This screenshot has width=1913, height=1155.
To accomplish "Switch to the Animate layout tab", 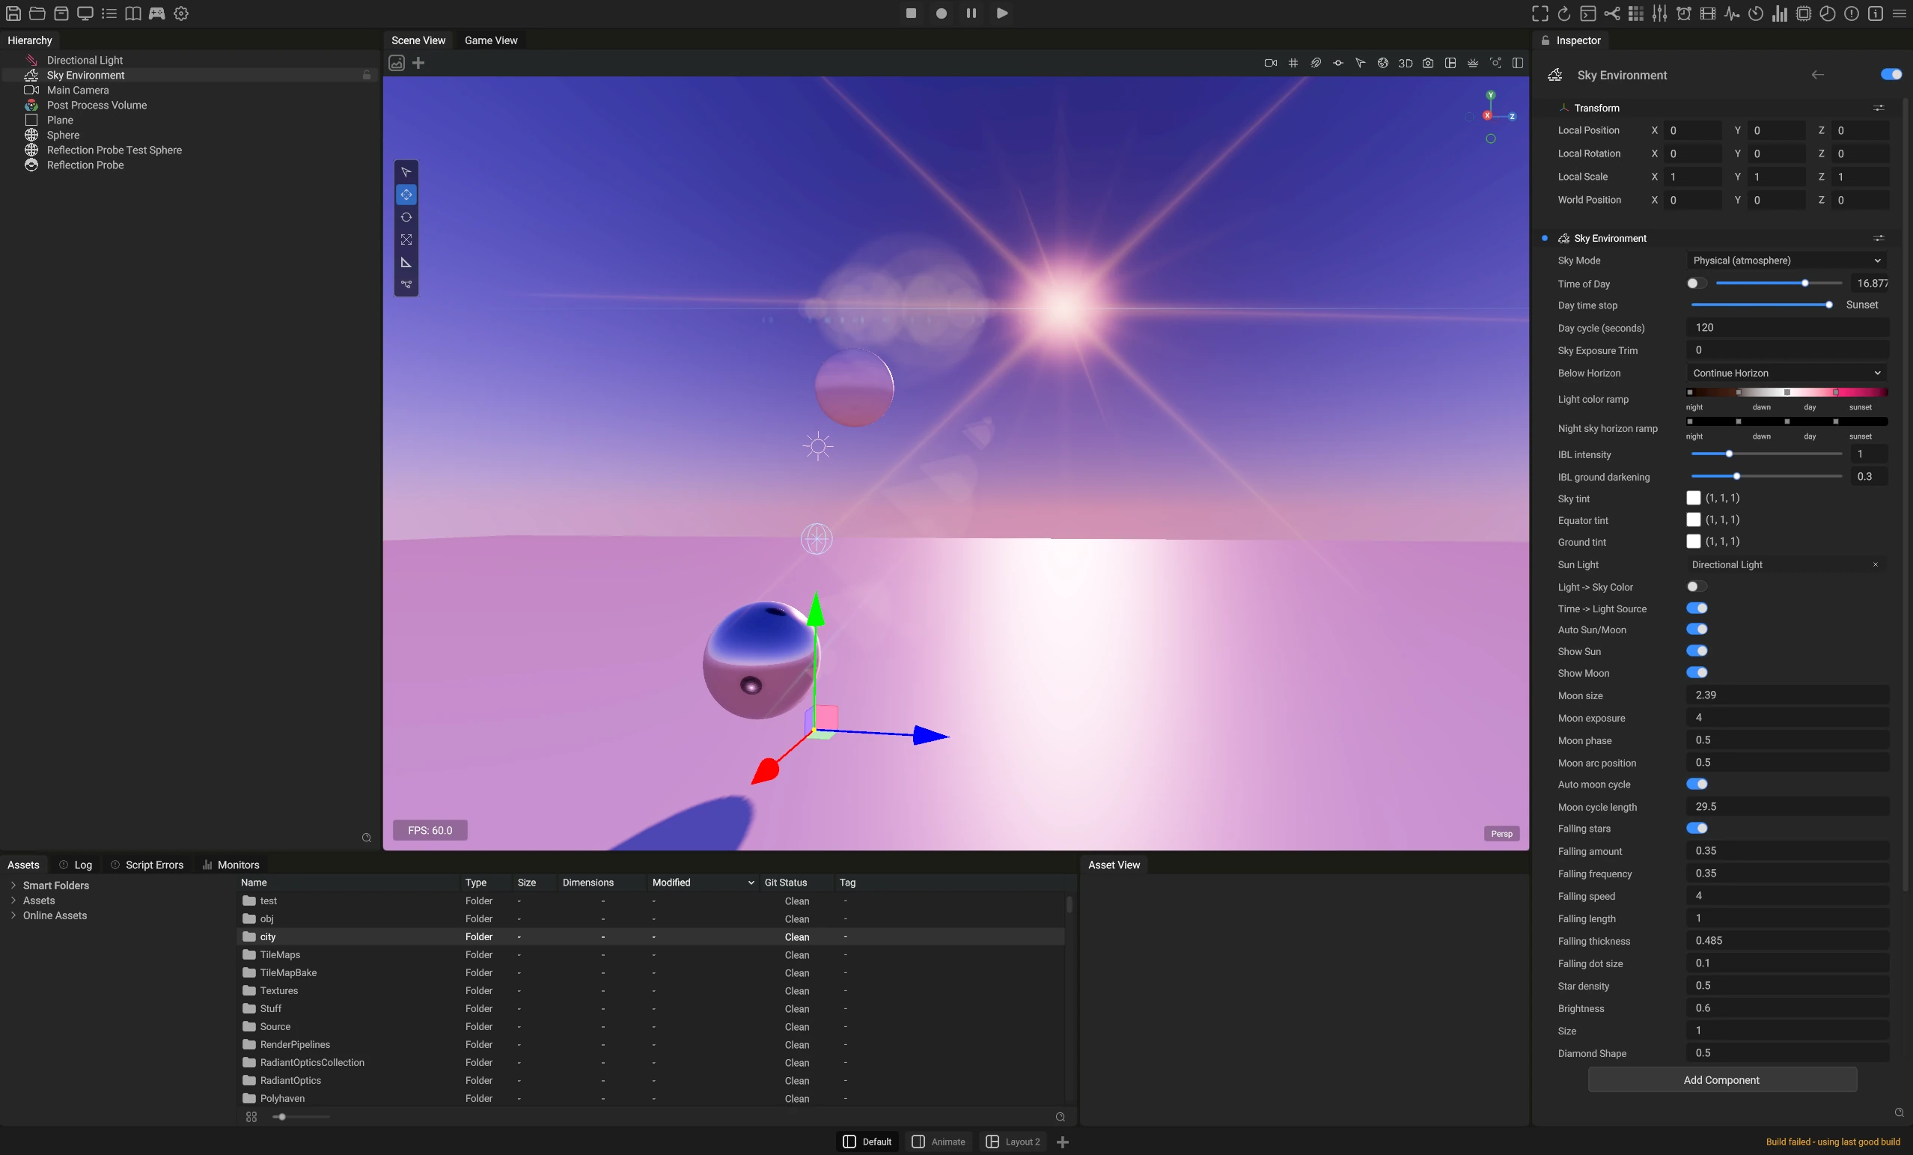I will (x=938, y=1141).
